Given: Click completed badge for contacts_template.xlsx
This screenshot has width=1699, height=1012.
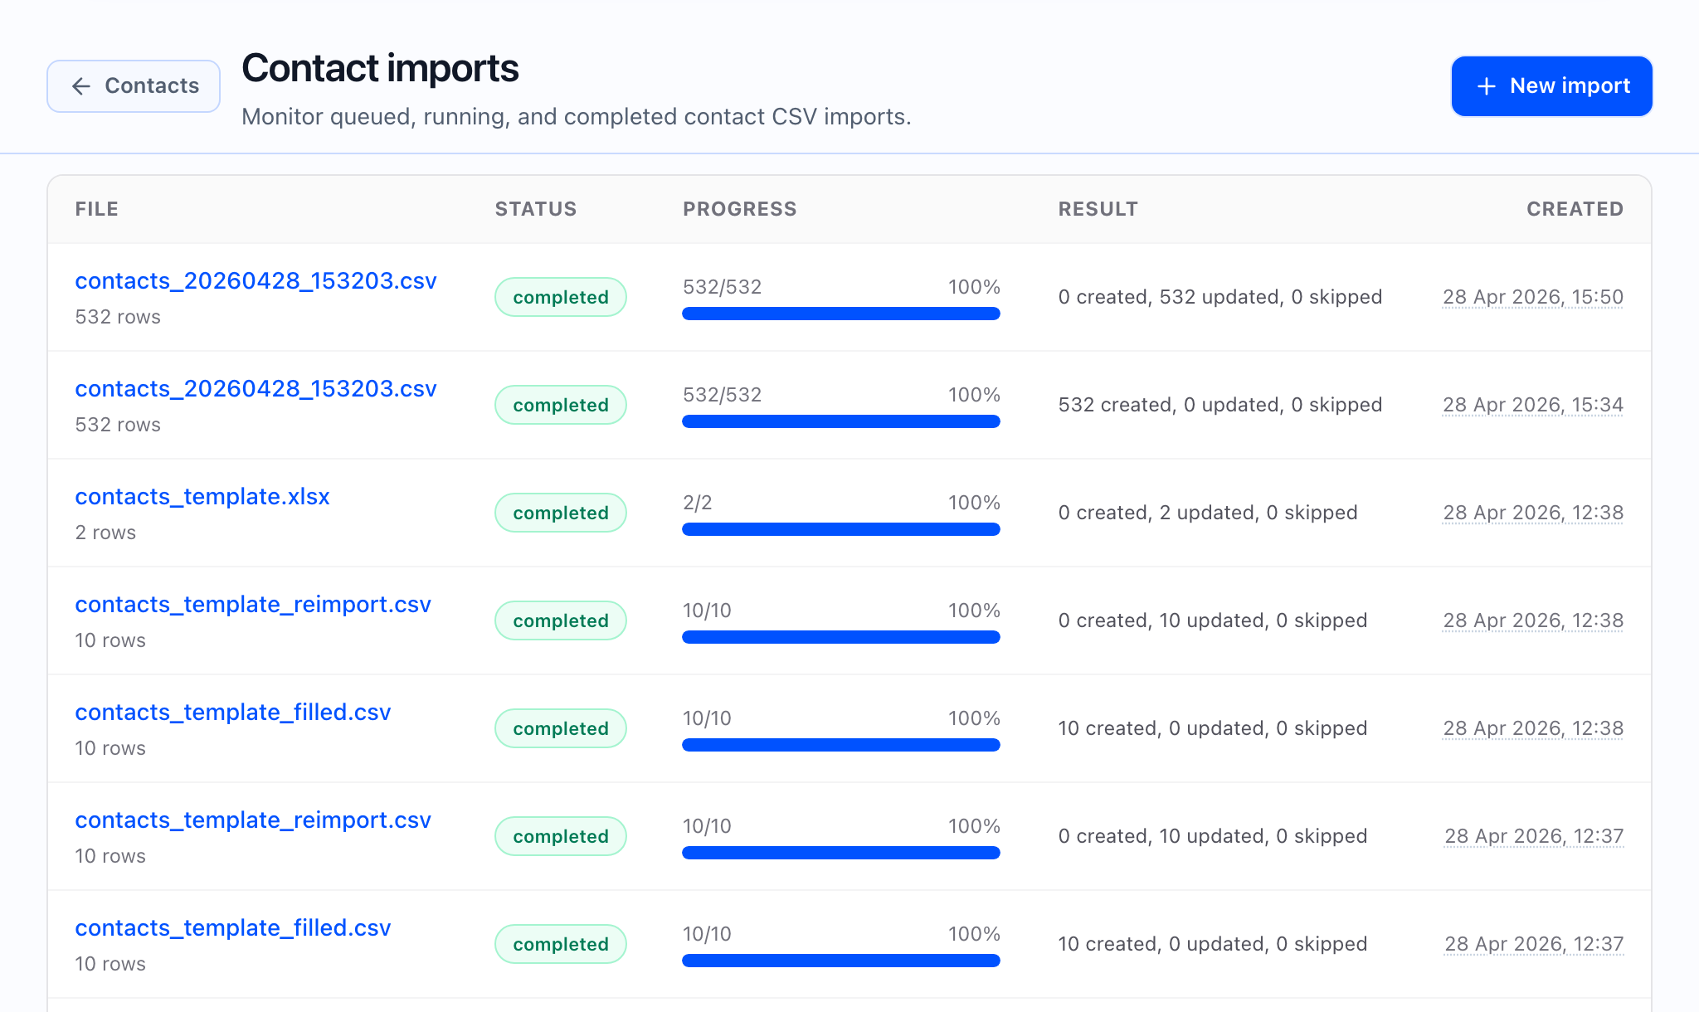Looking at the screenshot, I should [561, 513].
